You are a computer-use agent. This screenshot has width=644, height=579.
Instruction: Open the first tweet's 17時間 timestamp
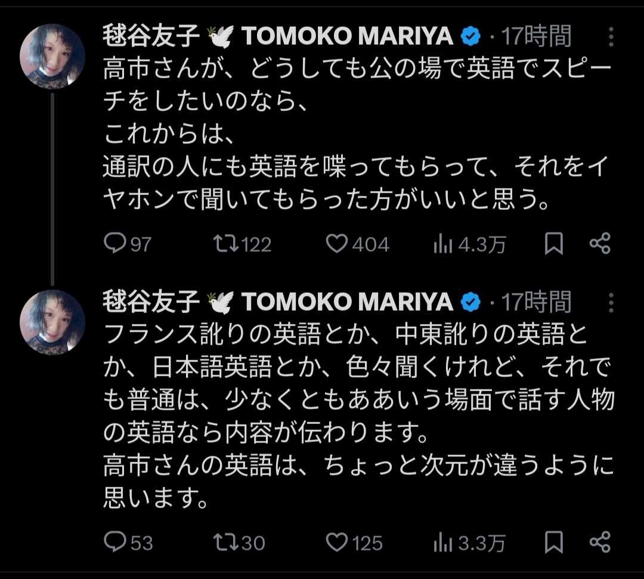click(536, 37)
